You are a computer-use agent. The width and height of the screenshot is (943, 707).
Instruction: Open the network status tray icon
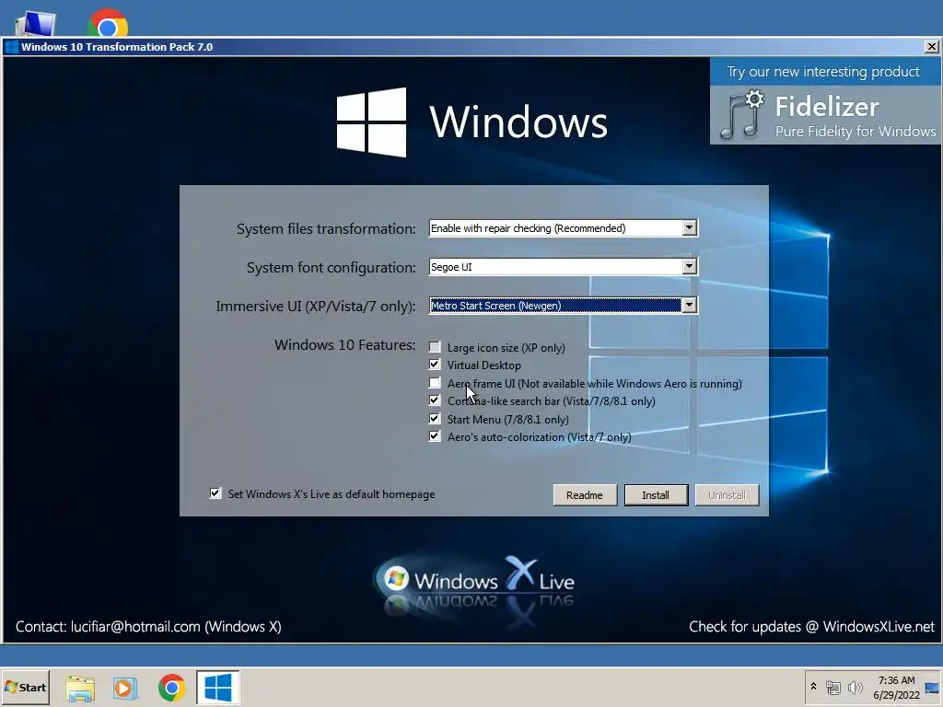point(832,688)
